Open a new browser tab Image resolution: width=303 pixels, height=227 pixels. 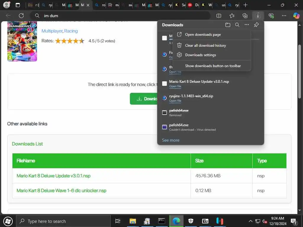tap(245, 5)
